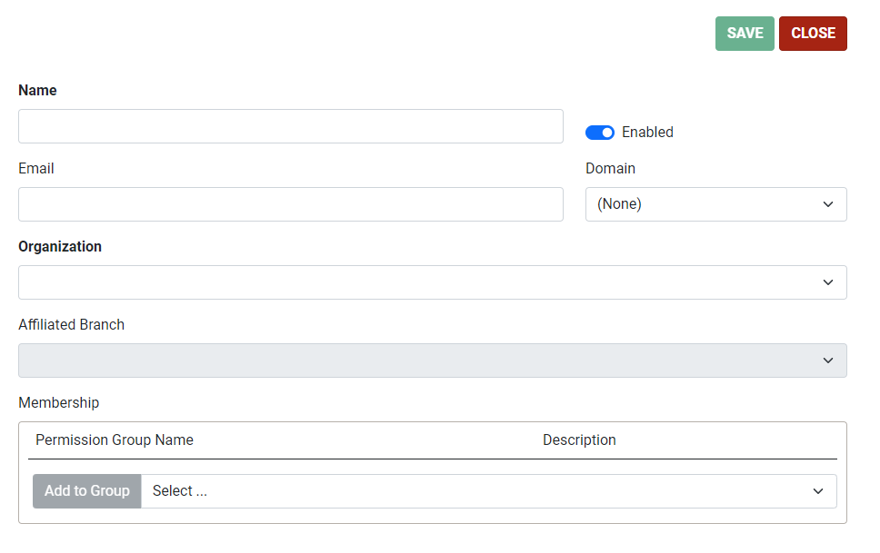This screenshot has width=880, height=553.
Task: Click the Name field label
Action: 37,90
